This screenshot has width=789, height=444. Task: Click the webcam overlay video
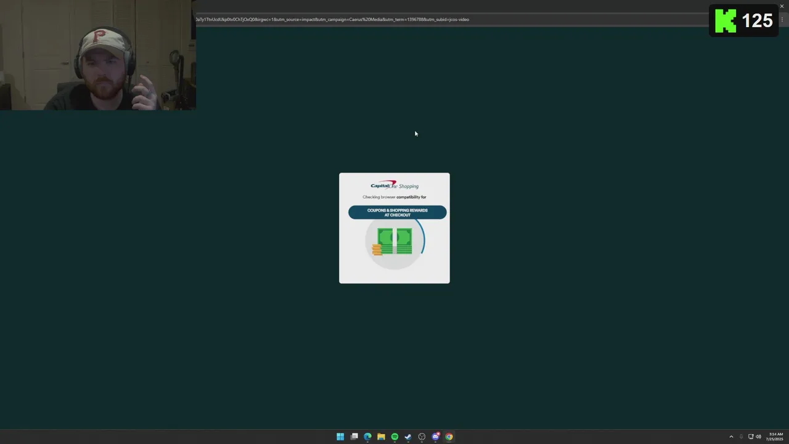point(98,55)
